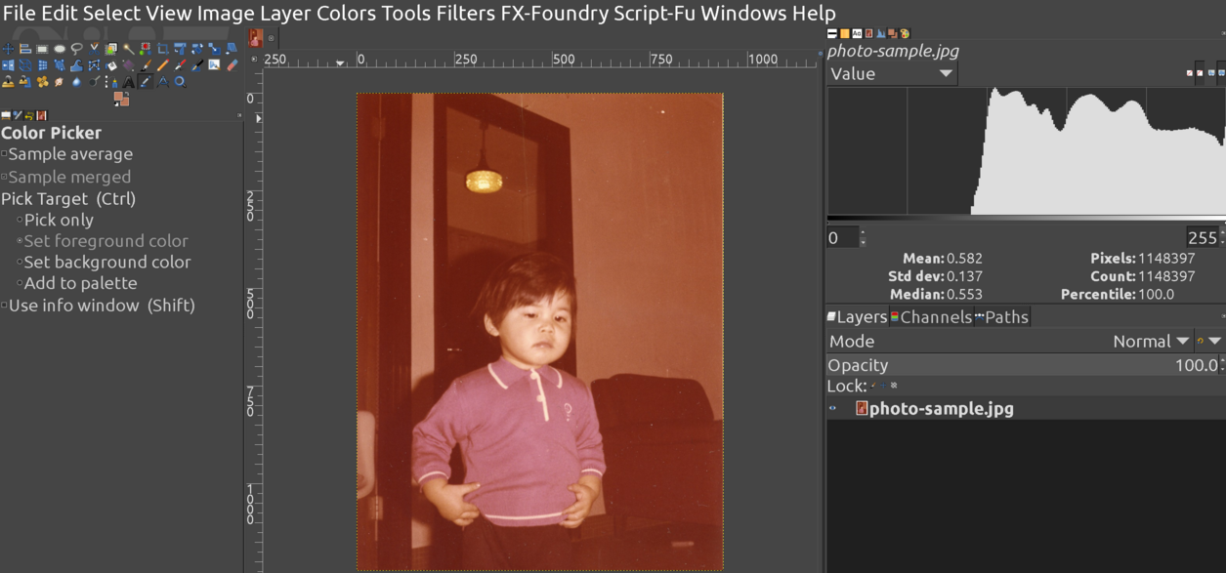Screen dimensions: 1226x573
Task: Select the Alignment tool
Action: click(25, 49)
